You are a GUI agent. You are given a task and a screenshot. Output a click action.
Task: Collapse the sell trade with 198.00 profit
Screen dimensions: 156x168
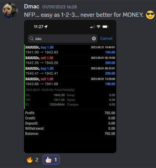click(x=70, y=82)
